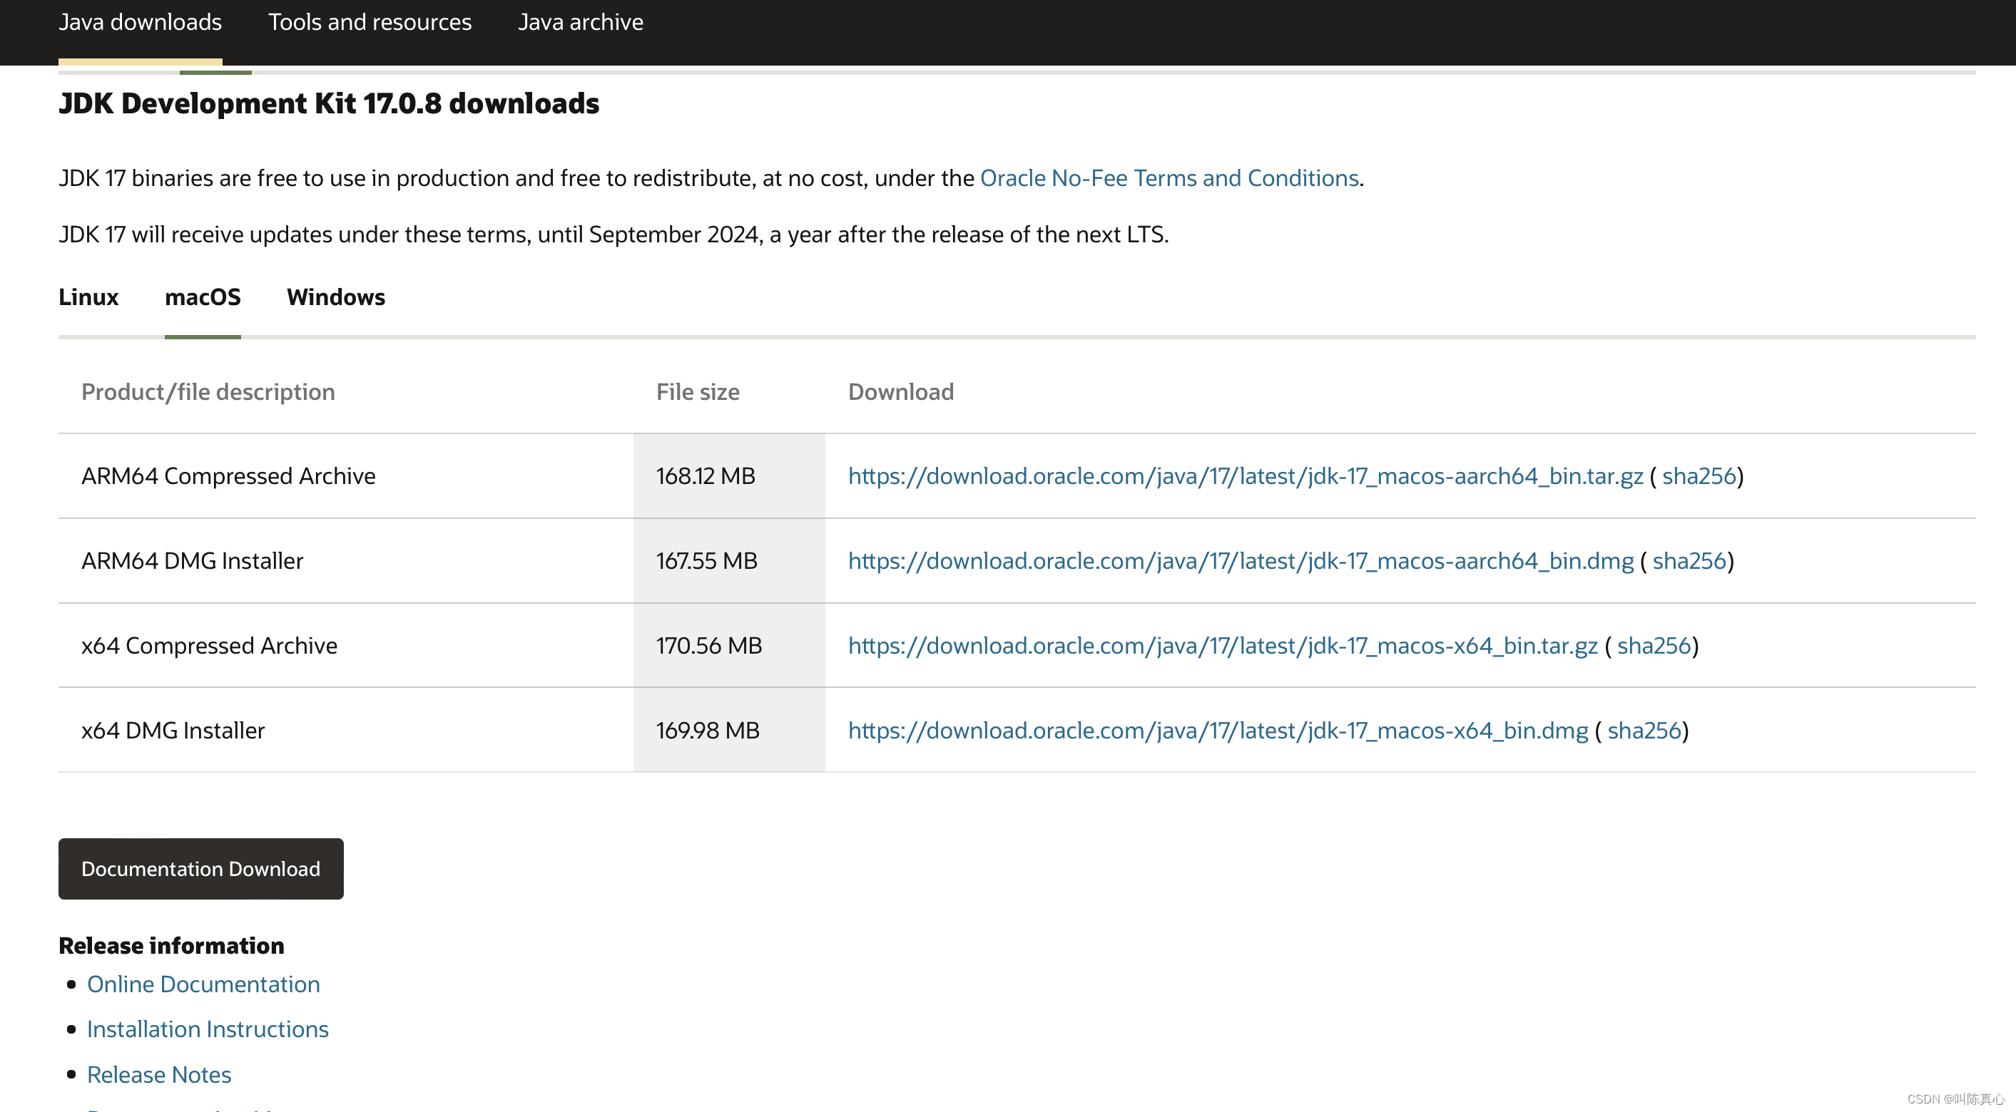Open sha256 for x64 DMG Installer
The image size is (2016, 1112).
[x=1644, y=731]
